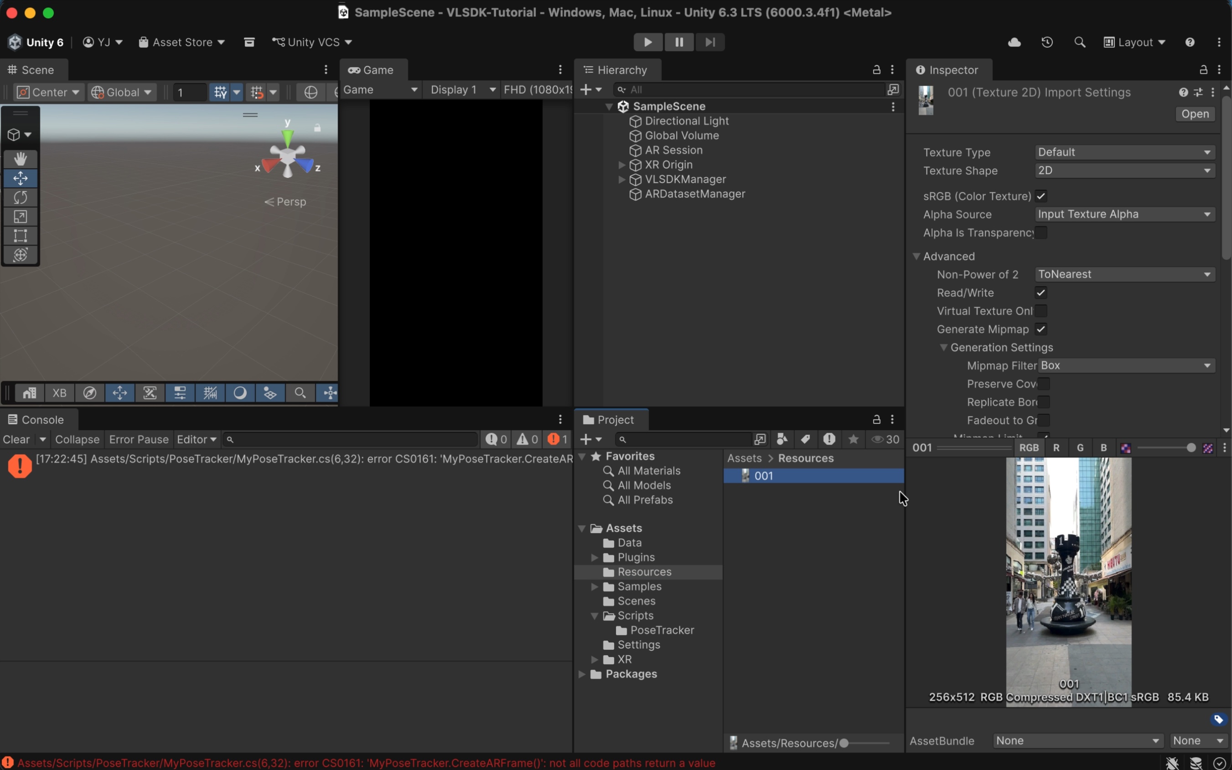Viewport: 1232px width, 770px height.
Task: Adjust the preview mip level slider
Action: (x=1190, y=448)
